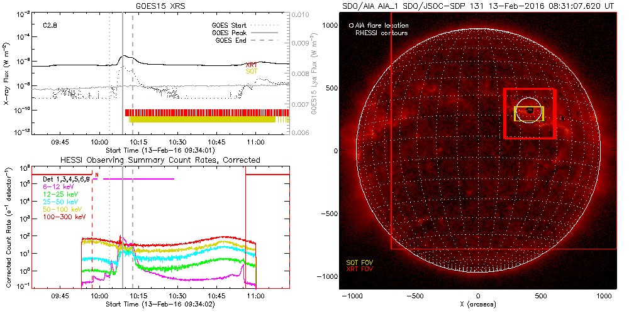Click the yellow SOT observation timeline bar

click(x=206, y=119)
